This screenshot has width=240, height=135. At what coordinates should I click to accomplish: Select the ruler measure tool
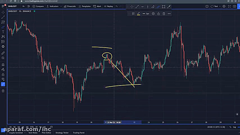click(x=3, y=53)
